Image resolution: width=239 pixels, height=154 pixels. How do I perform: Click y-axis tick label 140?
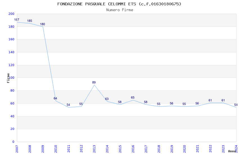click(x=12, y=52)
